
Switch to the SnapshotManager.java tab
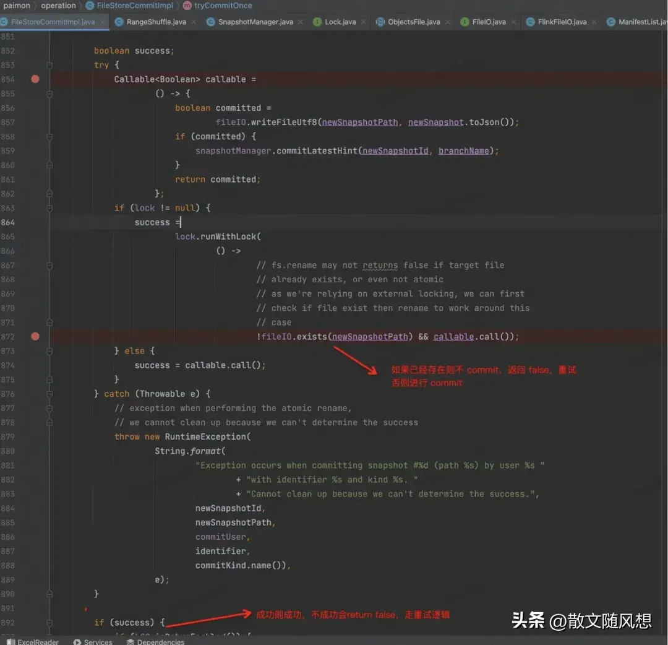(255, 22)
